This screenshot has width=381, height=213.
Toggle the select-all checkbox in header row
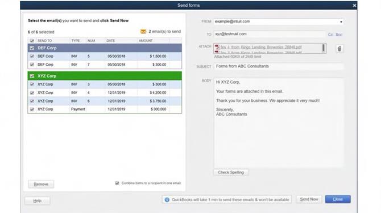[32, 41]
